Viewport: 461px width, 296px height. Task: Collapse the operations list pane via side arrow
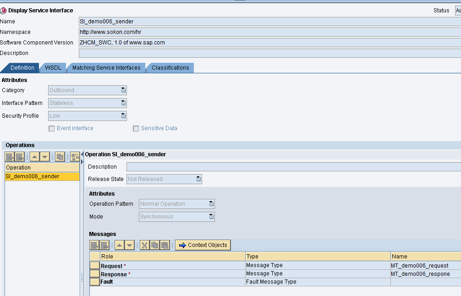pyautogui.click(x=82, y=154)
